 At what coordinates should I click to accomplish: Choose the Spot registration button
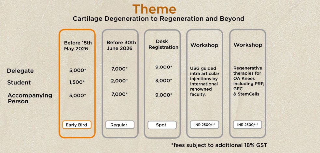click(x=162, y=125)
